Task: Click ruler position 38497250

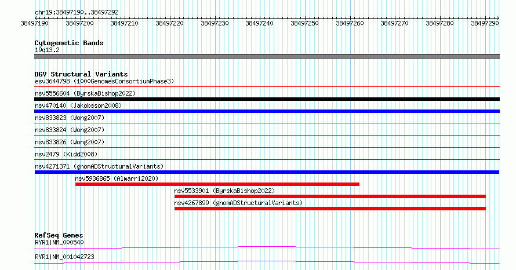Action: coord(304,23)
